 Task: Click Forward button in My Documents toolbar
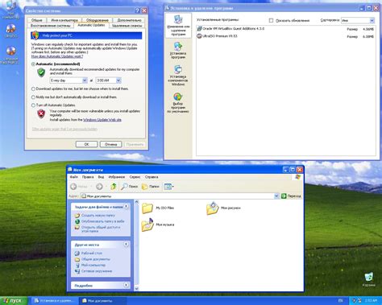pos(99,187)
